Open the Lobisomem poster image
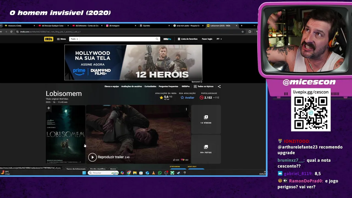The image size is (352, 198). pyautogui.click(x=65, y=134)
